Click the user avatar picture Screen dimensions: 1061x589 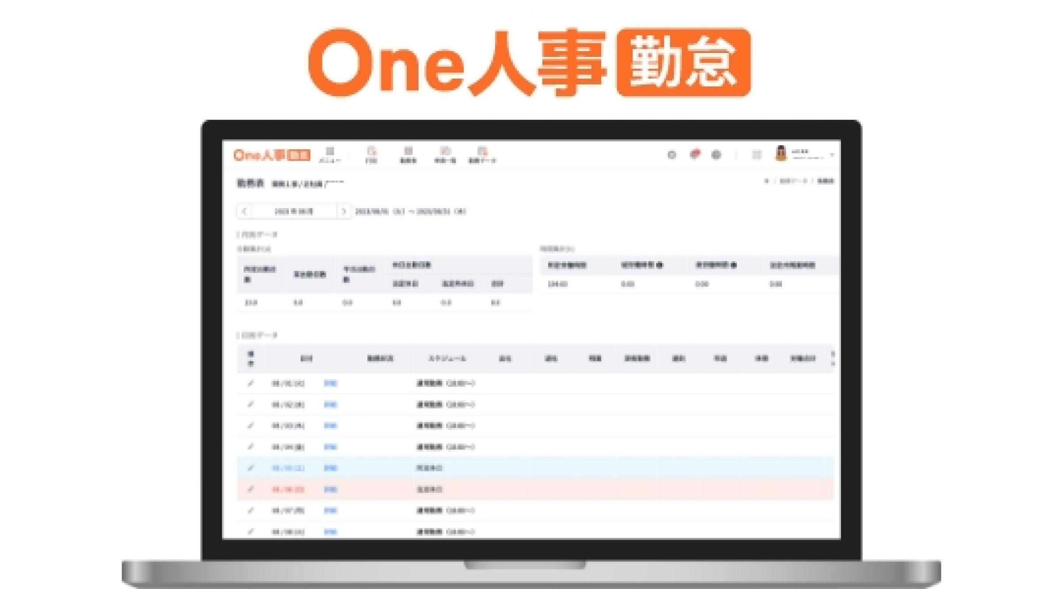tap(781, 154)
